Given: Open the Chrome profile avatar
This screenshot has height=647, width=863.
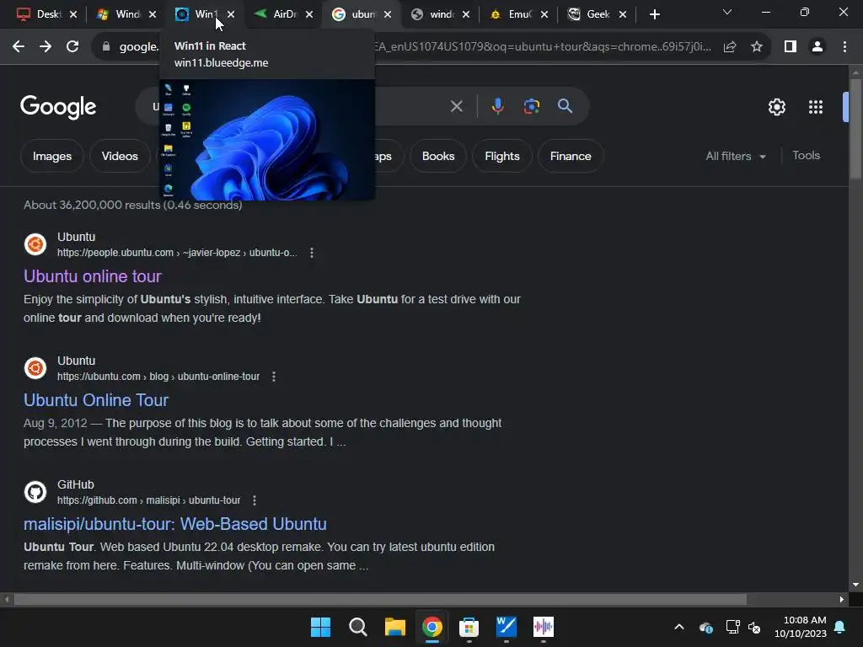Looking at the screenshot, I should point(817,47).
